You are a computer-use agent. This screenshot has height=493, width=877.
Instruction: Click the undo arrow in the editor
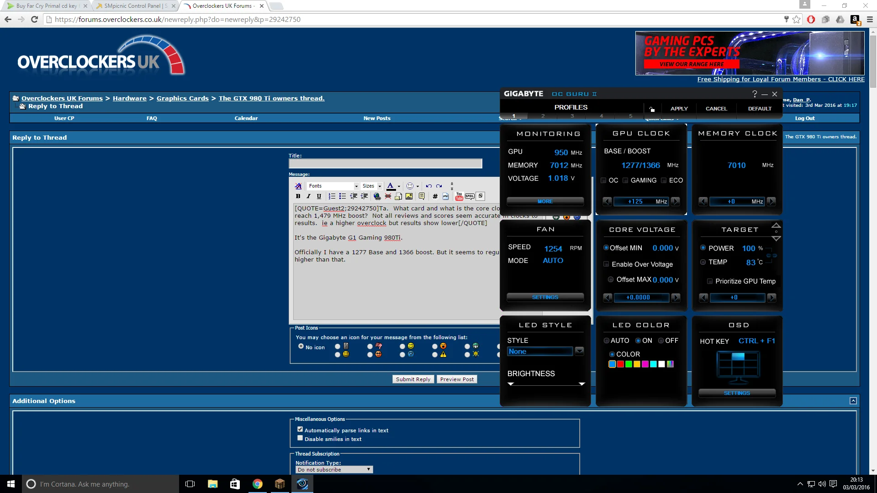coord(428,186)
